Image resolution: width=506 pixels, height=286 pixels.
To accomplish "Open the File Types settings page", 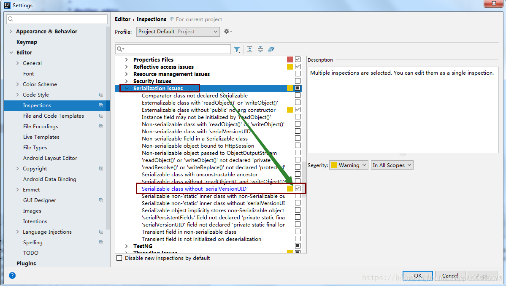I will click(x=35, y=147).
